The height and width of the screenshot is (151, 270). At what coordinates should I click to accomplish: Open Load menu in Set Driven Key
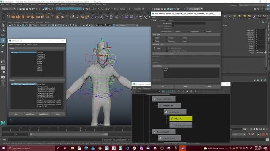coord(11,44)
